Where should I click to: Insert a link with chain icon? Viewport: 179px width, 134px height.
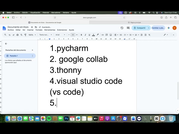pos(103,35)
